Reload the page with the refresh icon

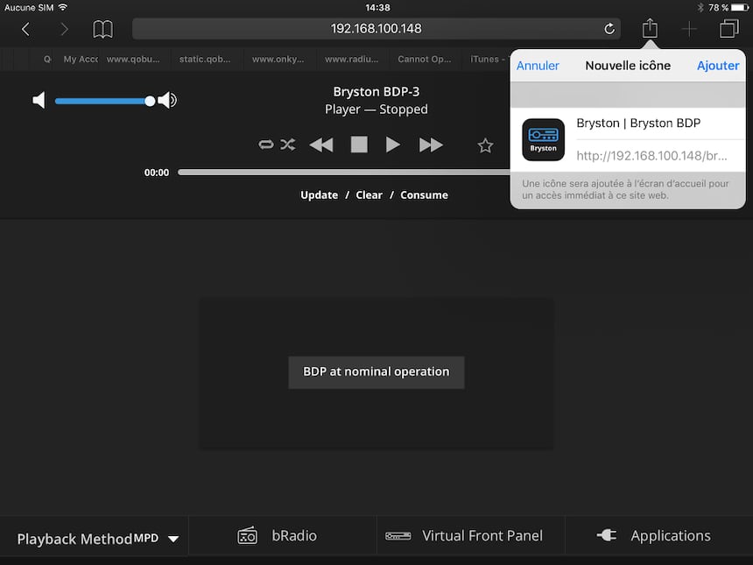click(609, 29)
